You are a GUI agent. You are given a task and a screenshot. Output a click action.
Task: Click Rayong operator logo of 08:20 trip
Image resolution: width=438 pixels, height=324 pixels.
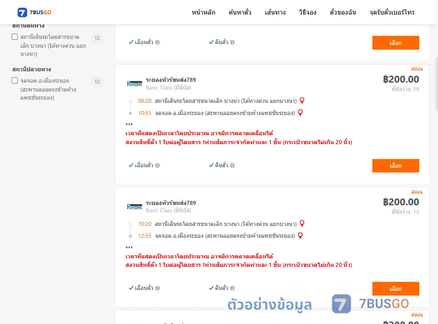(x=134, y=83)
